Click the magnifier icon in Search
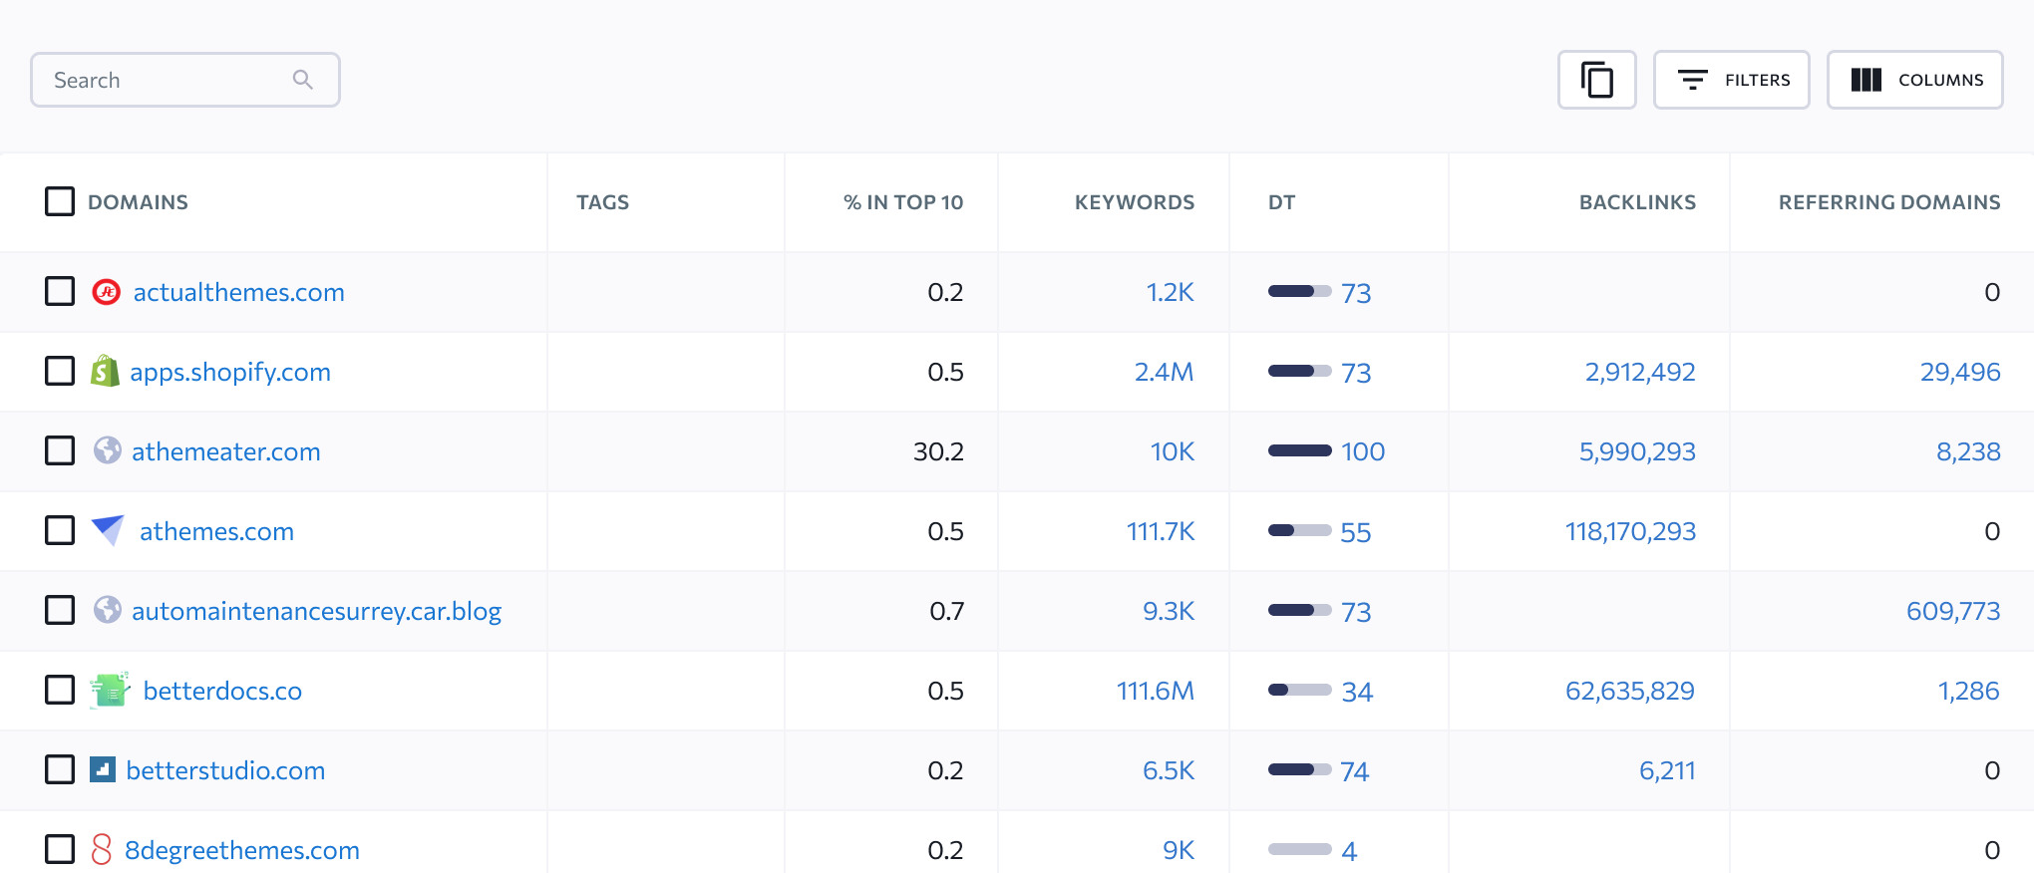 tap(303, 80)
